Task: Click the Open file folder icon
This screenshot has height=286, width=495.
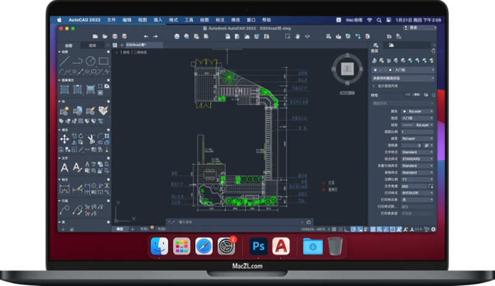Action: coord(105,36)
